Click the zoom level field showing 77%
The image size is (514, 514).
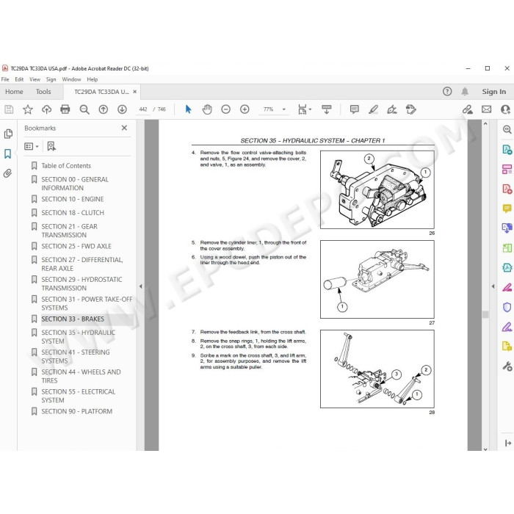pyautogui.click(x=268, y=109)
